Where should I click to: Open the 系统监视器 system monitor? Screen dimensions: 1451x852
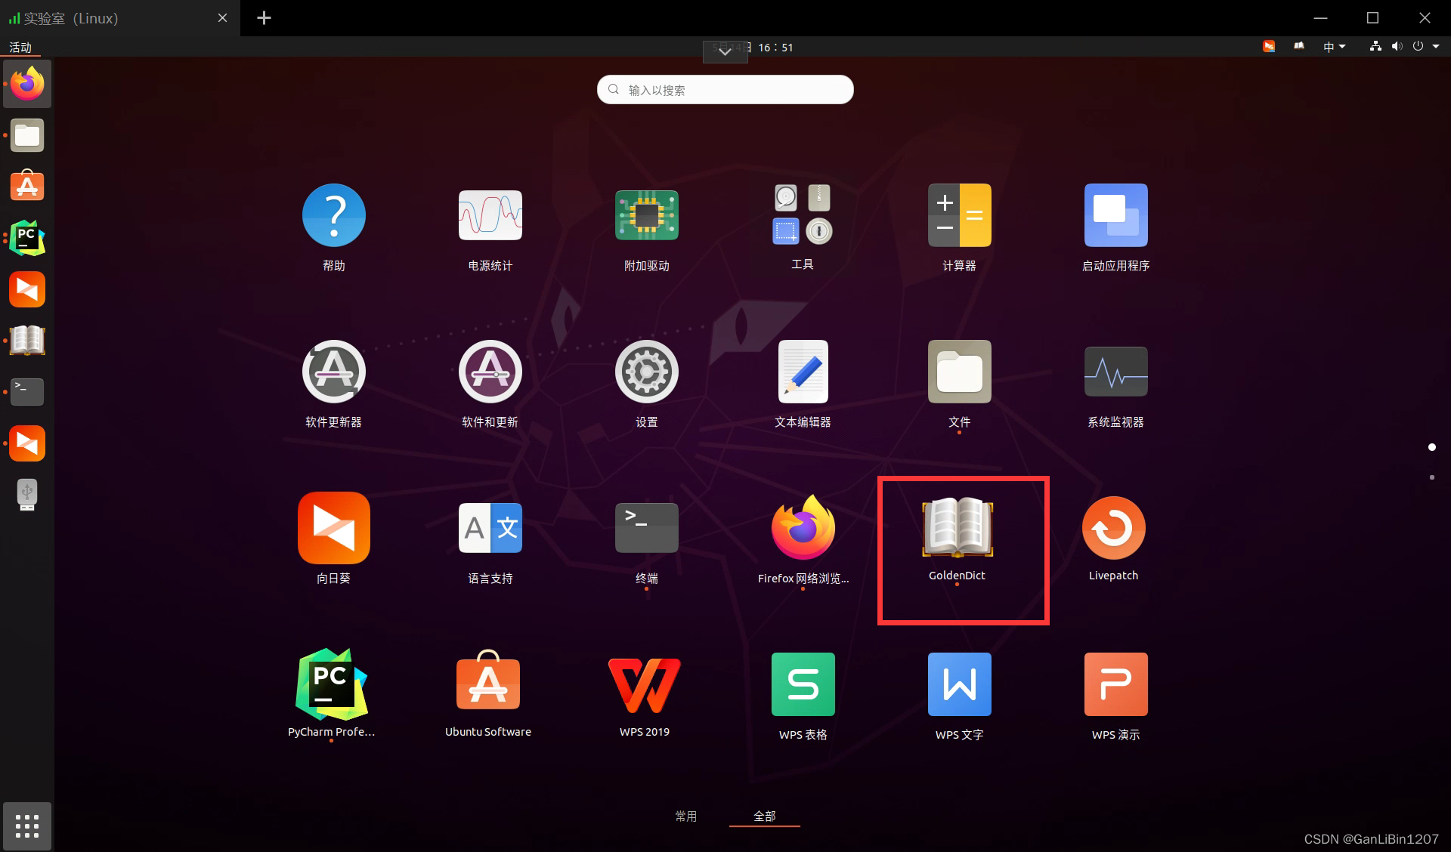tap(1115, 372)
